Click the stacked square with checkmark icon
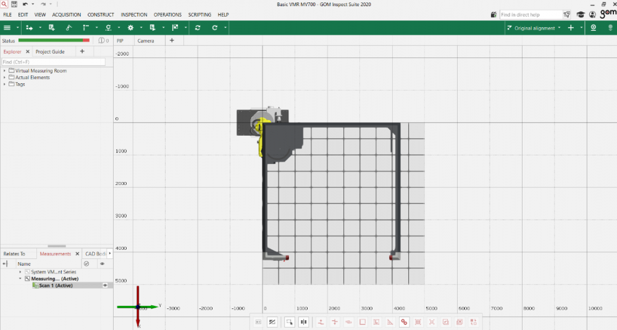This screenshot has width=617, height=330. (x=445, y=322)
